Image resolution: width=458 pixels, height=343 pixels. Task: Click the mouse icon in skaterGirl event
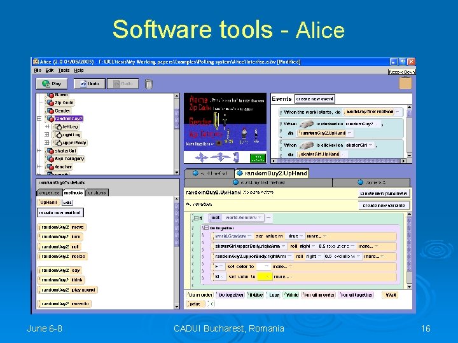[307, 145]
